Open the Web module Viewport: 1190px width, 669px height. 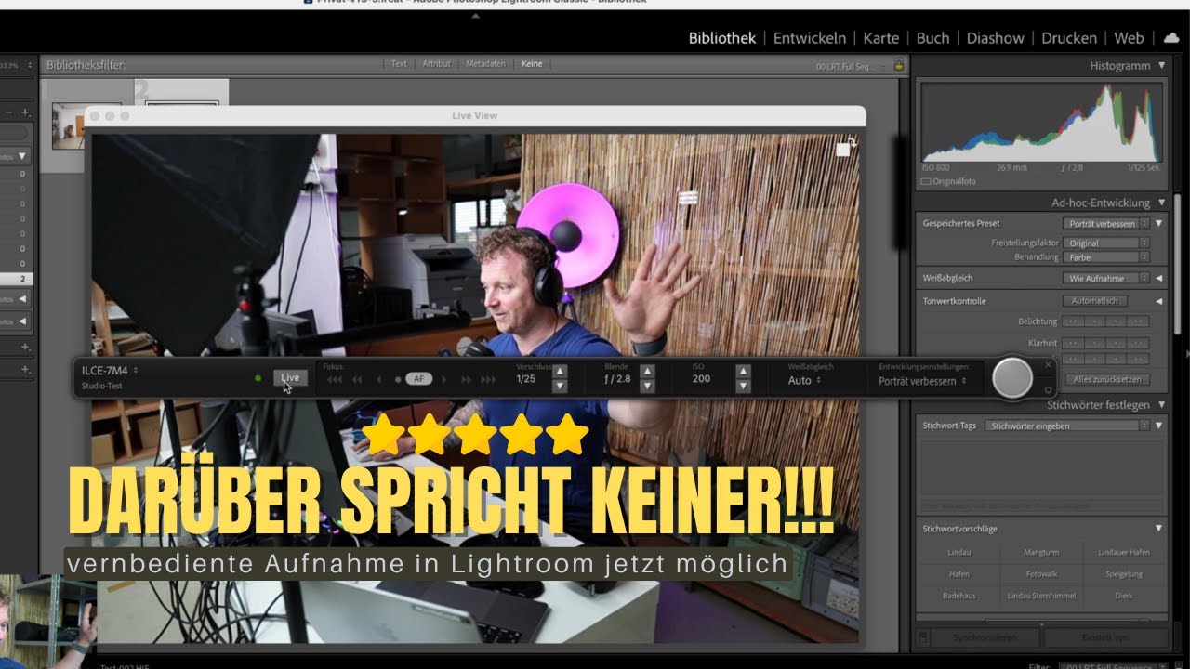point(1129,38)
